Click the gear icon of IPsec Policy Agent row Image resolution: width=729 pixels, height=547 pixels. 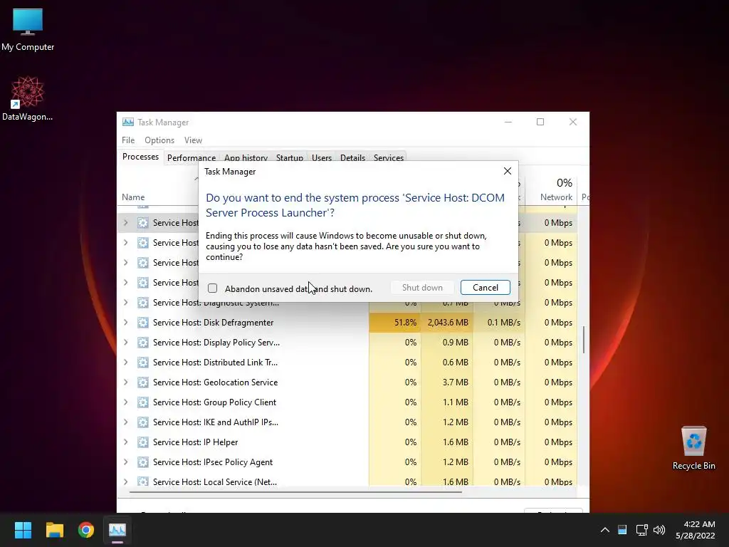(142, 462)
